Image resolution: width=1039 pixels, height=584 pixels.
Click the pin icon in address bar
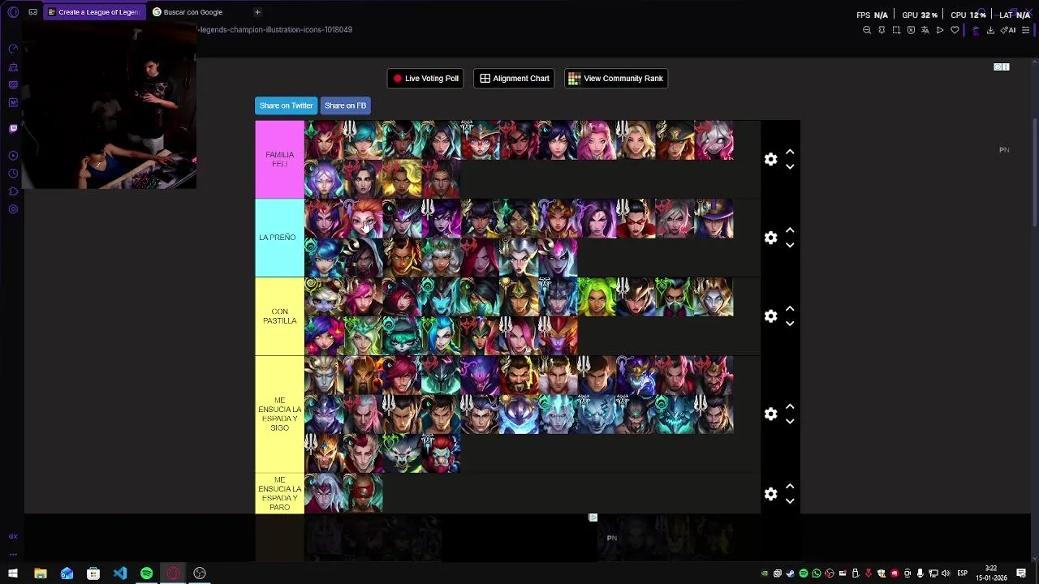click(882, 30)
